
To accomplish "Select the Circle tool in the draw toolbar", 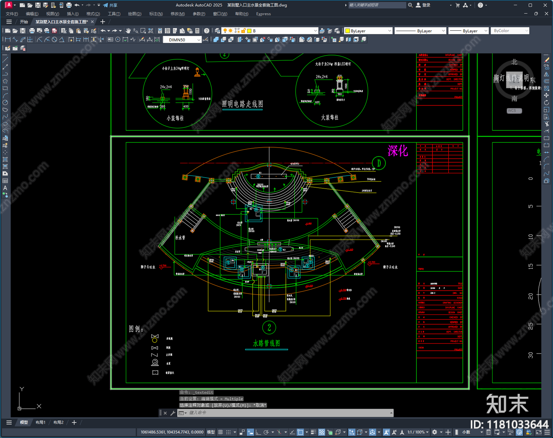I will click(5, 102).
